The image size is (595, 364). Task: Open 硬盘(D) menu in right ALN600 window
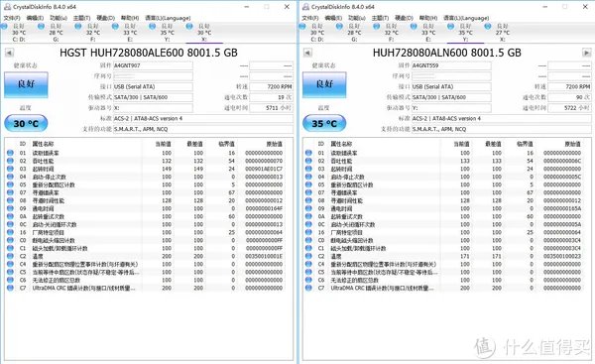(x=404, y=18)
